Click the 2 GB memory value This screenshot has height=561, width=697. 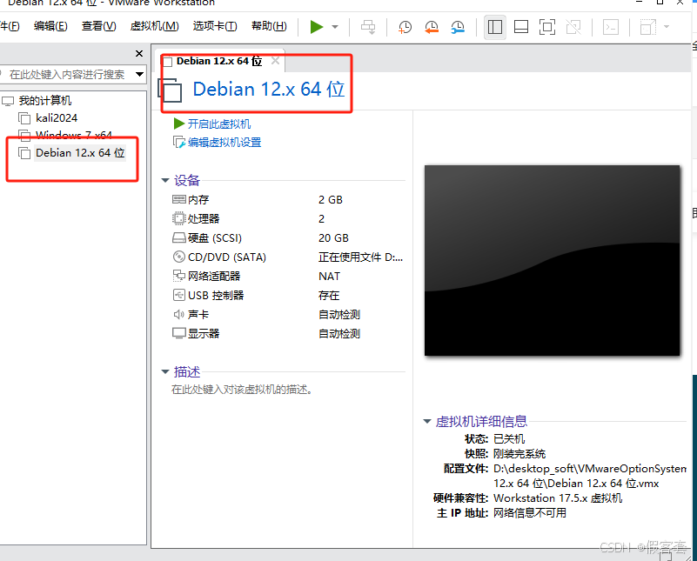331,200
